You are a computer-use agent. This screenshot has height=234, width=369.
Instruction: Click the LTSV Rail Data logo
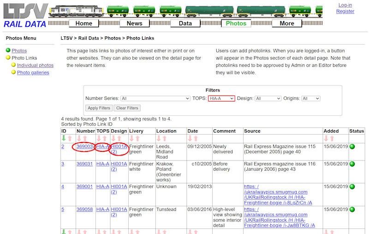25,15
